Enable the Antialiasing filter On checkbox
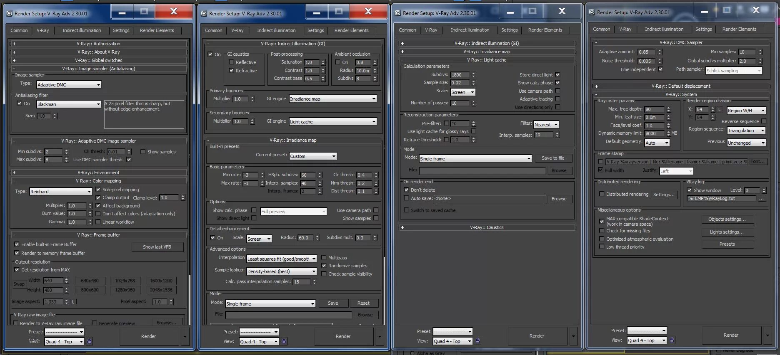 (19, 104)
